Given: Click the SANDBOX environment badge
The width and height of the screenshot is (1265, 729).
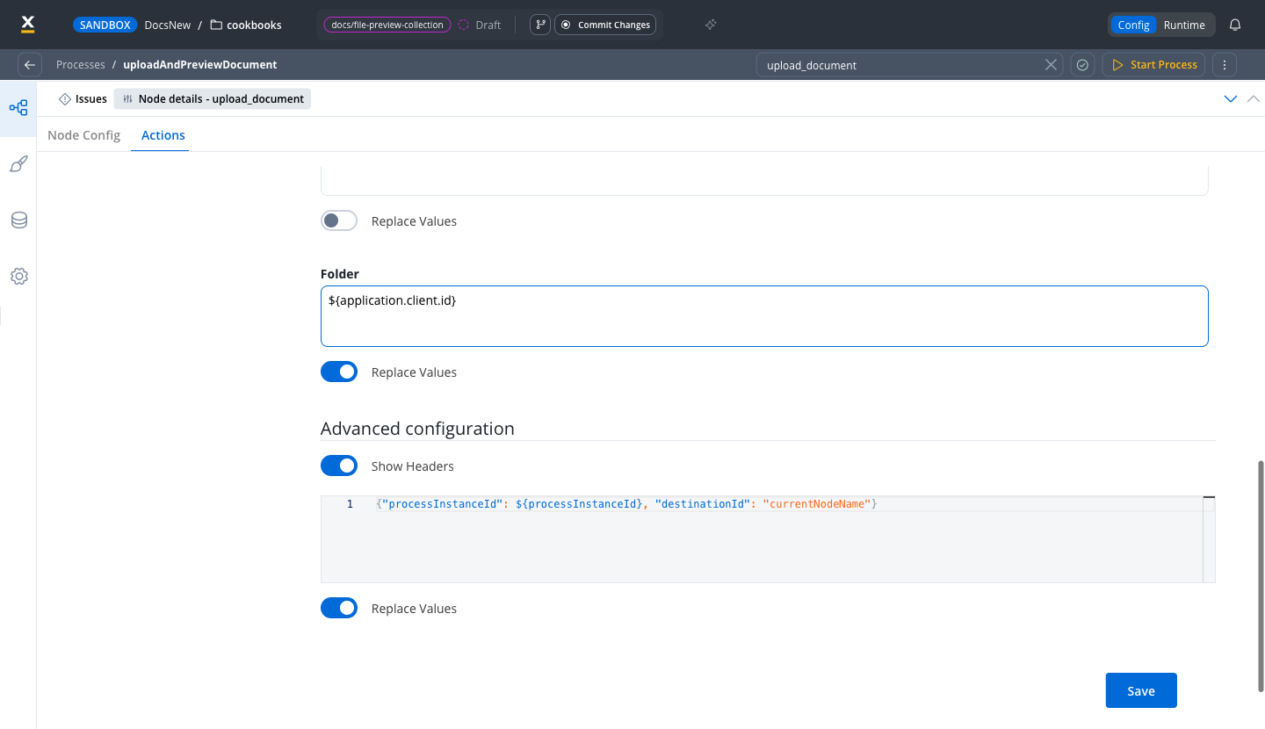Looking at the screenshot, I should click(105, 25).
